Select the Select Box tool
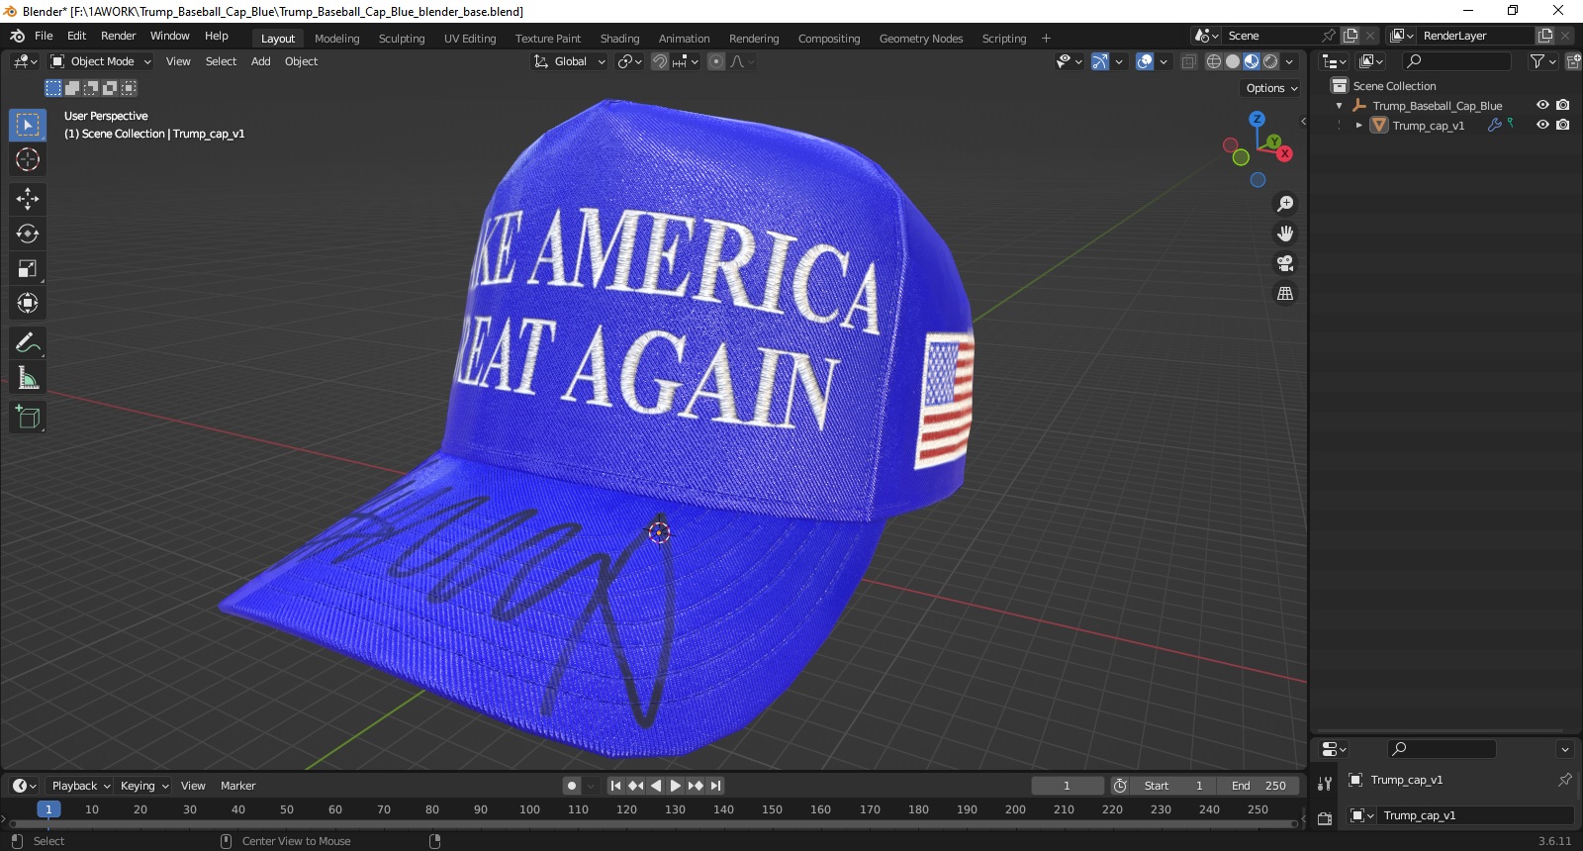1583x851 pixels. (x=28, y=125)
